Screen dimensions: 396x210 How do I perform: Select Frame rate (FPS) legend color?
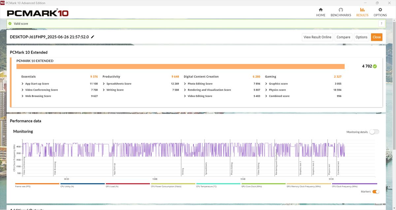[x=37, y=184]
